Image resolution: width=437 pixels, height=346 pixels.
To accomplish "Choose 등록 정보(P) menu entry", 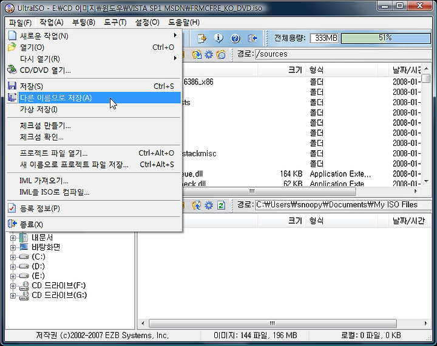I will [x=94, y=209].
